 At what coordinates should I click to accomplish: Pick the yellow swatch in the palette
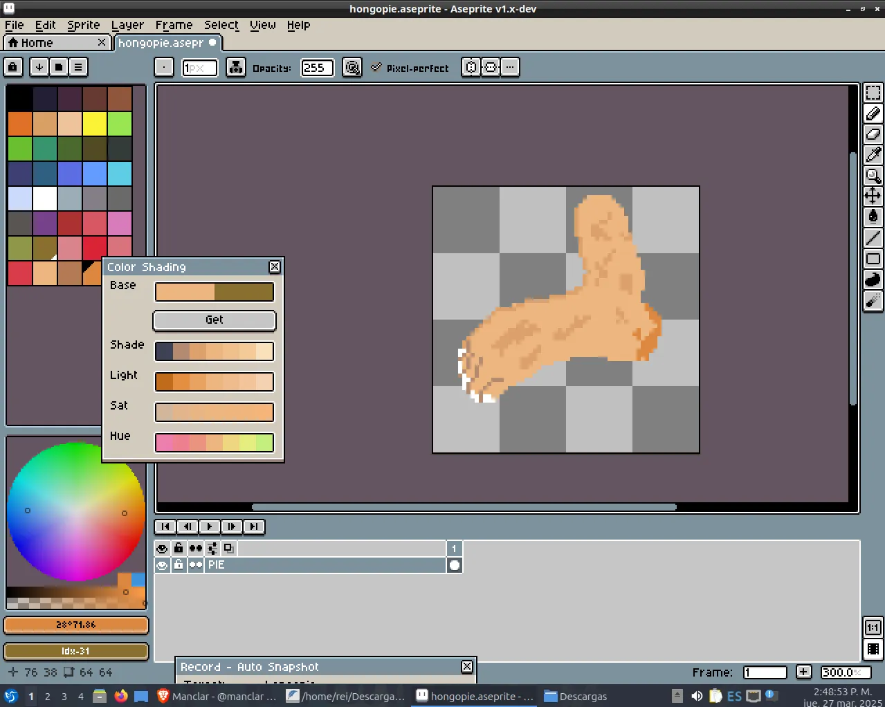pyautogui.click(x=95, y=124)
